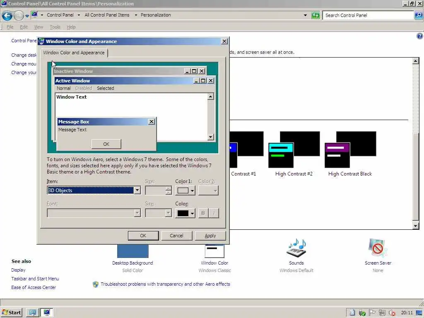Click the Cancel button
The width and height of the screenshot is (424, 318).
[176, 236]
